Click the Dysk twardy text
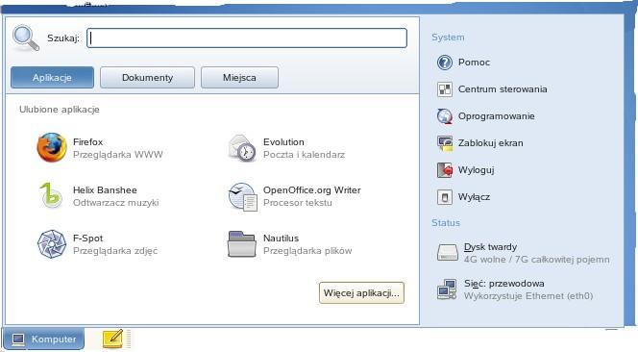 pyautogui.click(x=490, y=247)
